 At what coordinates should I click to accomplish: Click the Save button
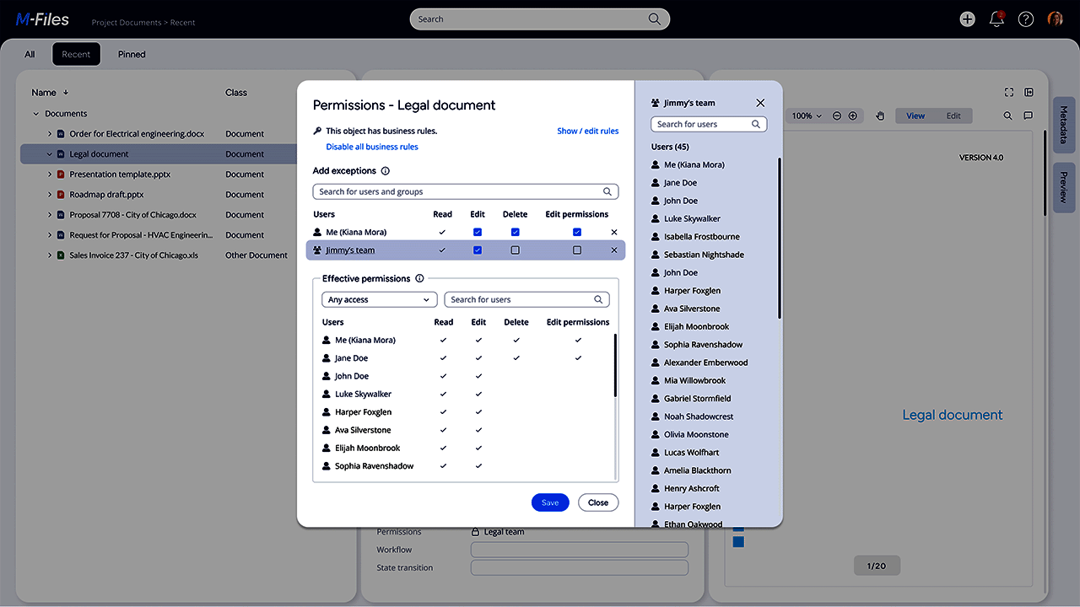pos(550,502)
